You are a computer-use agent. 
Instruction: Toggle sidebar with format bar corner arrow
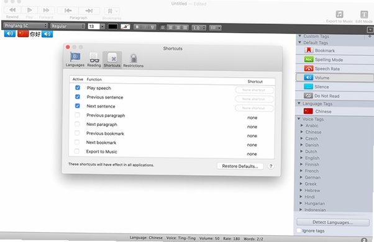[x=370, y=30]
